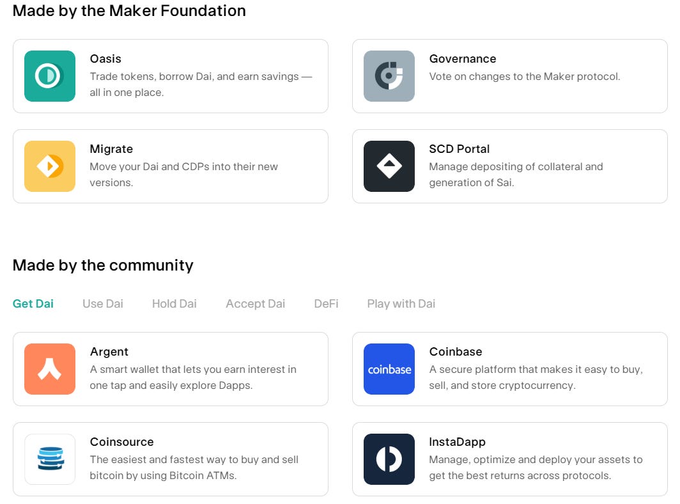Screen dimensions: 680x504
Task: Click the dark InstaDapp icon
Action: [x=389, y=459]
